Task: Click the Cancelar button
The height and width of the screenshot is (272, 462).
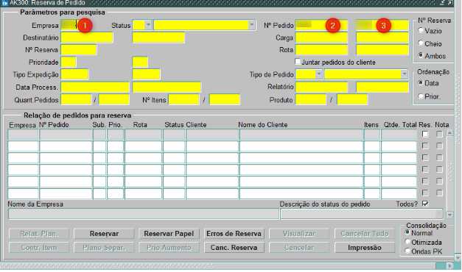Action: tap(299, 248)
